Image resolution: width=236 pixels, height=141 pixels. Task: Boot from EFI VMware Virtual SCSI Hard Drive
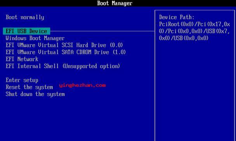pos(64,45)
